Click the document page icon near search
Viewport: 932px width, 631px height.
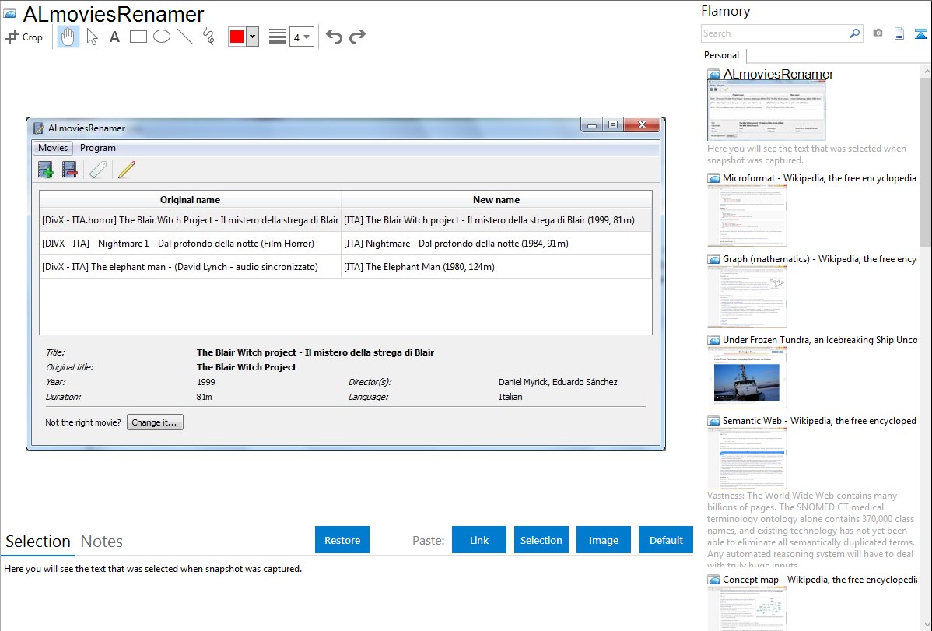[899, 33]
